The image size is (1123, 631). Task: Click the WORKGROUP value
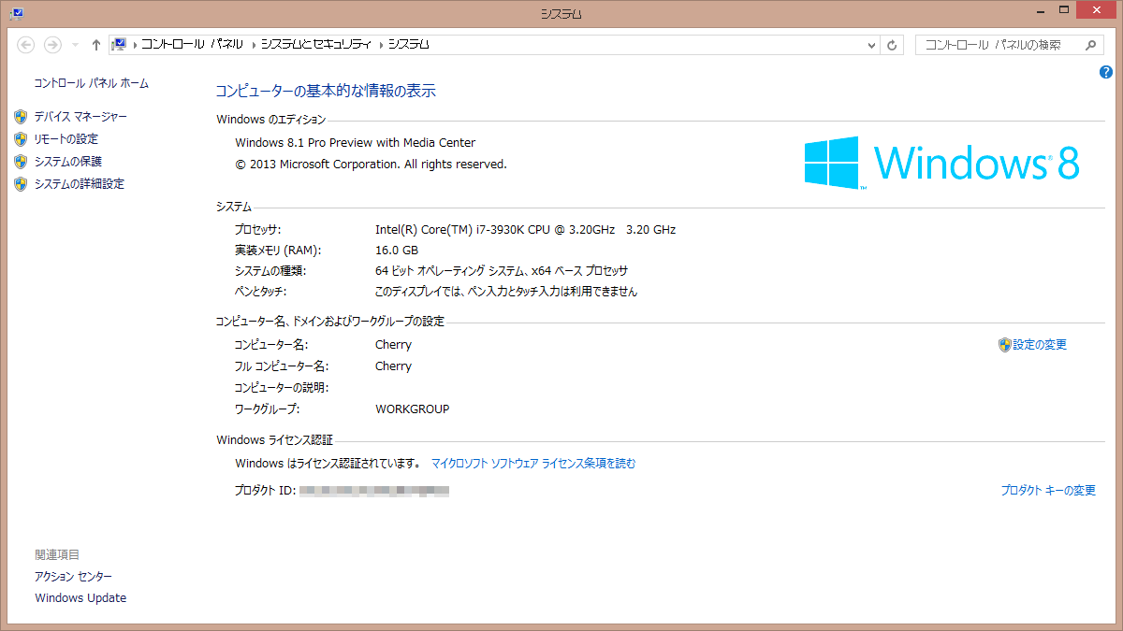(x=413, y=409)
